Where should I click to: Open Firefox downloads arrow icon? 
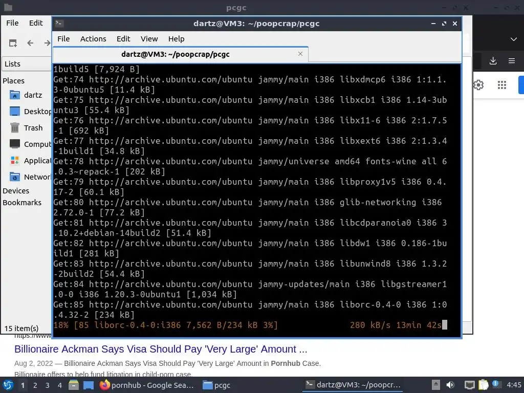(493, 61)
